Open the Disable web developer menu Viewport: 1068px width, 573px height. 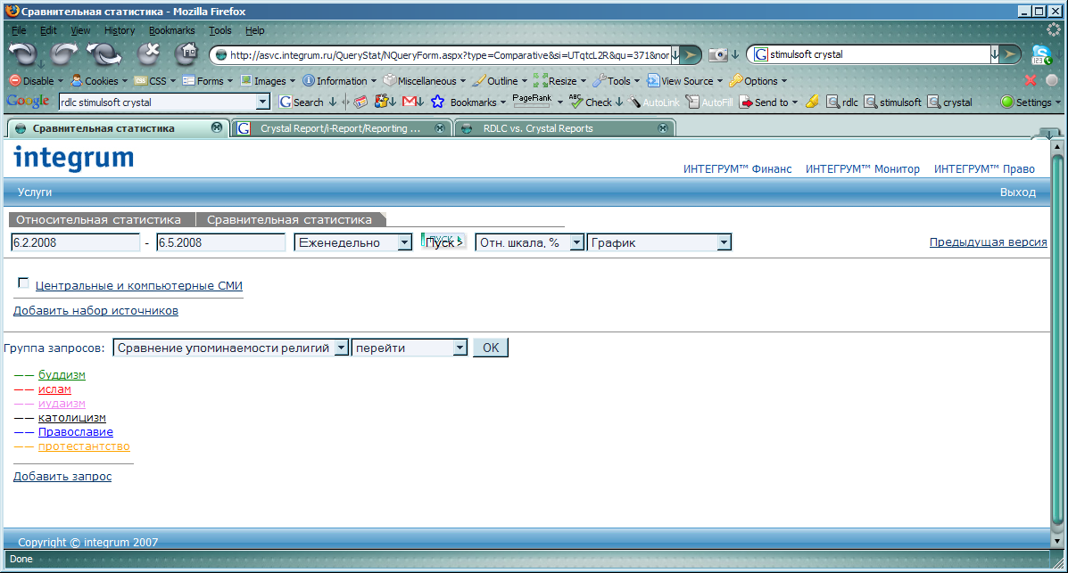[36, 80]
